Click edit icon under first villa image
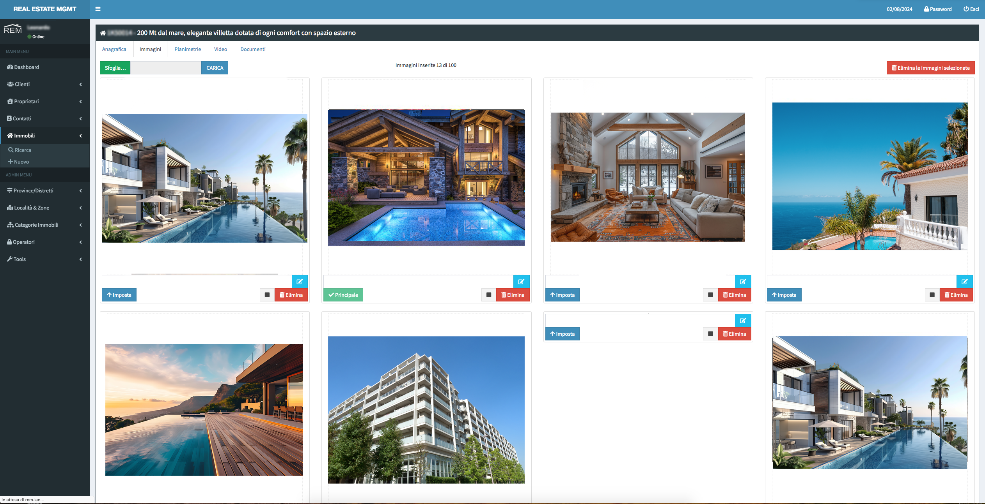Screen dimensions: 985x504 [299, 282]
